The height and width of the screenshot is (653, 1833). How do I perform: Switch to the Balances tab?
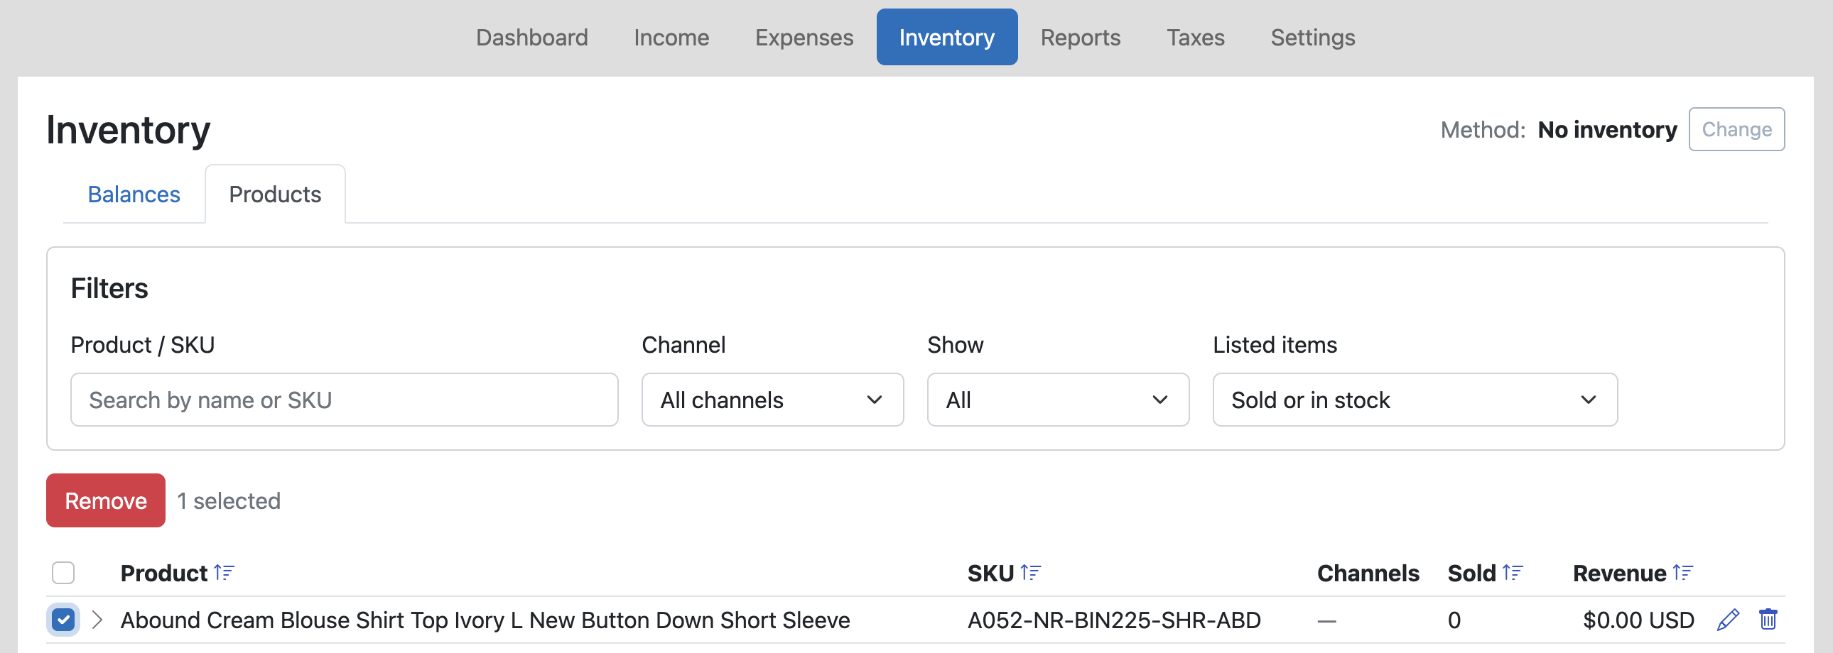coord(134,194)
